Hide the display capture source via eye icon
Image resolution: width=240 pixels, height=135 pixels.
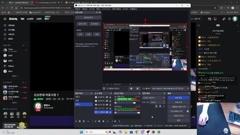[107, 112]
